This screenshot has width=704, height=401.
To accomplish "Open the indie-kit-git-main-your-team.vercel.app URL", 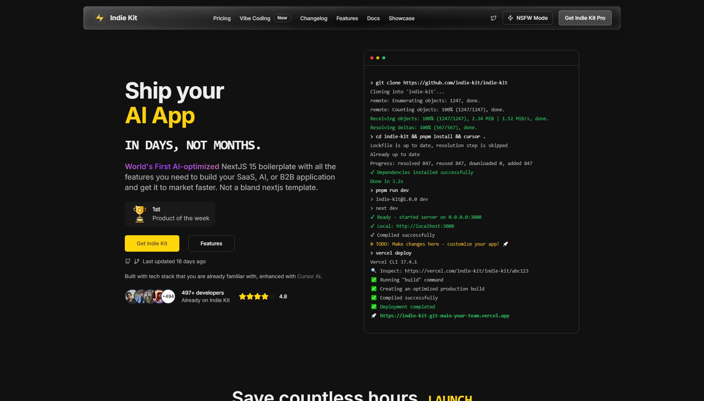I will click(x=444, y=315).
